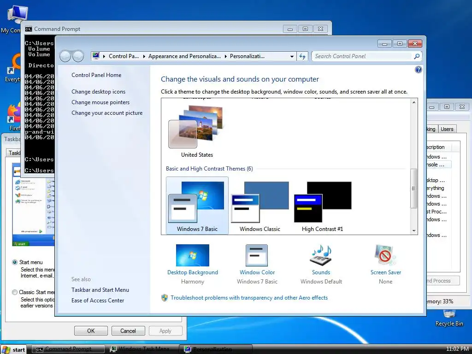Click the Command Prompt title bar icon
Screen dimensions: 472x354
[x=29, y=29]
